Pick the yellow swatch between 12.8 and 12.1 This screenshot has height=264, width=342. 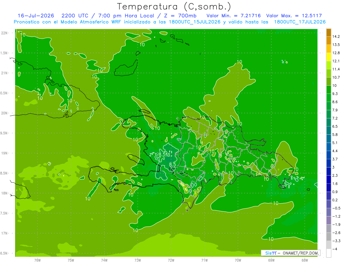click(329, 57)
